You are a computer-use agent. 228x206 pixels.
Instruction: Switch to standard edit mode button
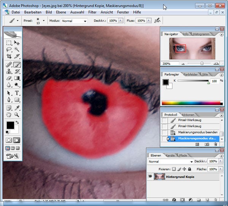pyautogui.click(x=9, y=140)
